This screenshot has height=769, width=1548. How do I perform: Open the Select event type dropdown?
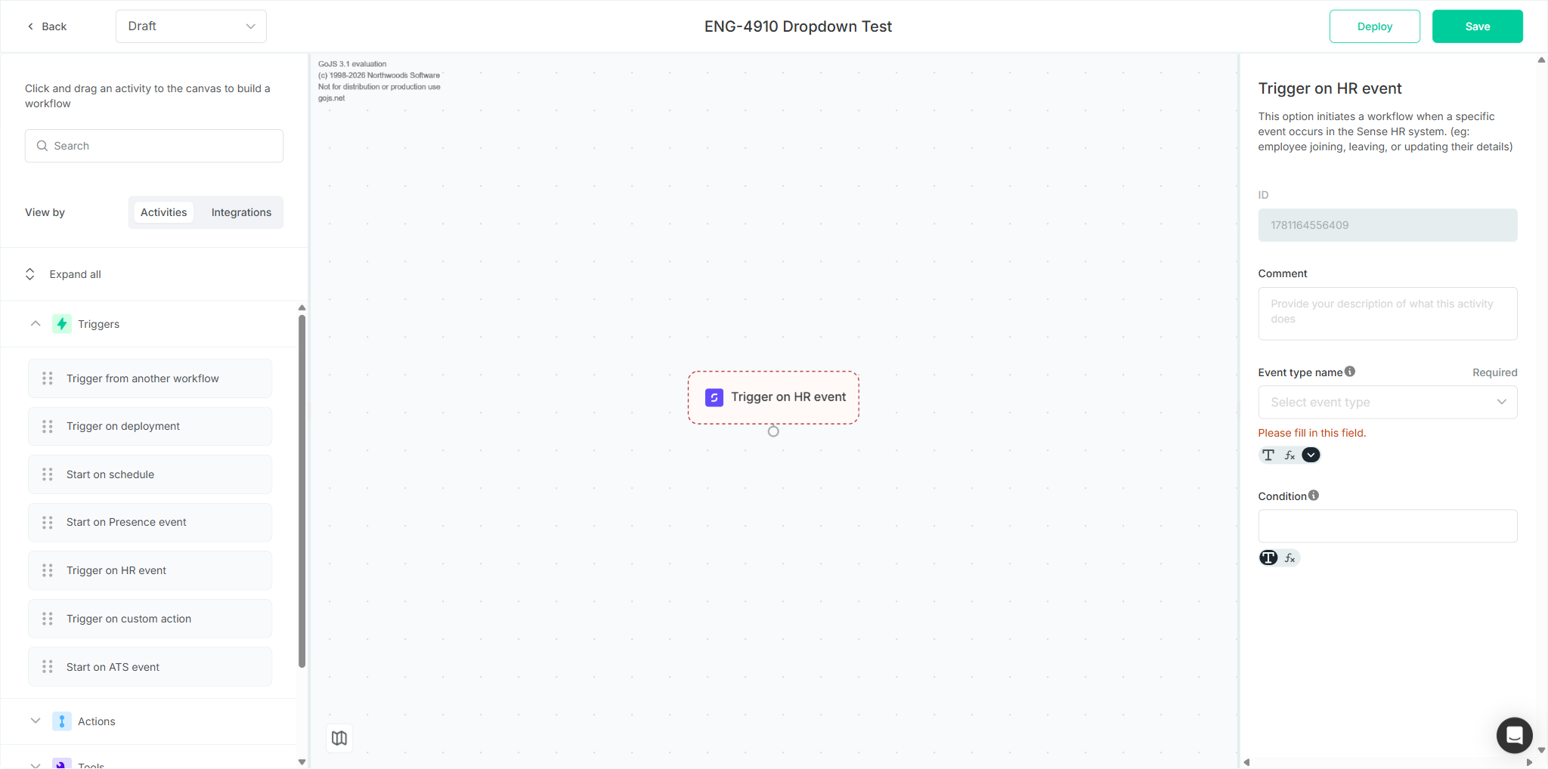[x=1387, y=403]
